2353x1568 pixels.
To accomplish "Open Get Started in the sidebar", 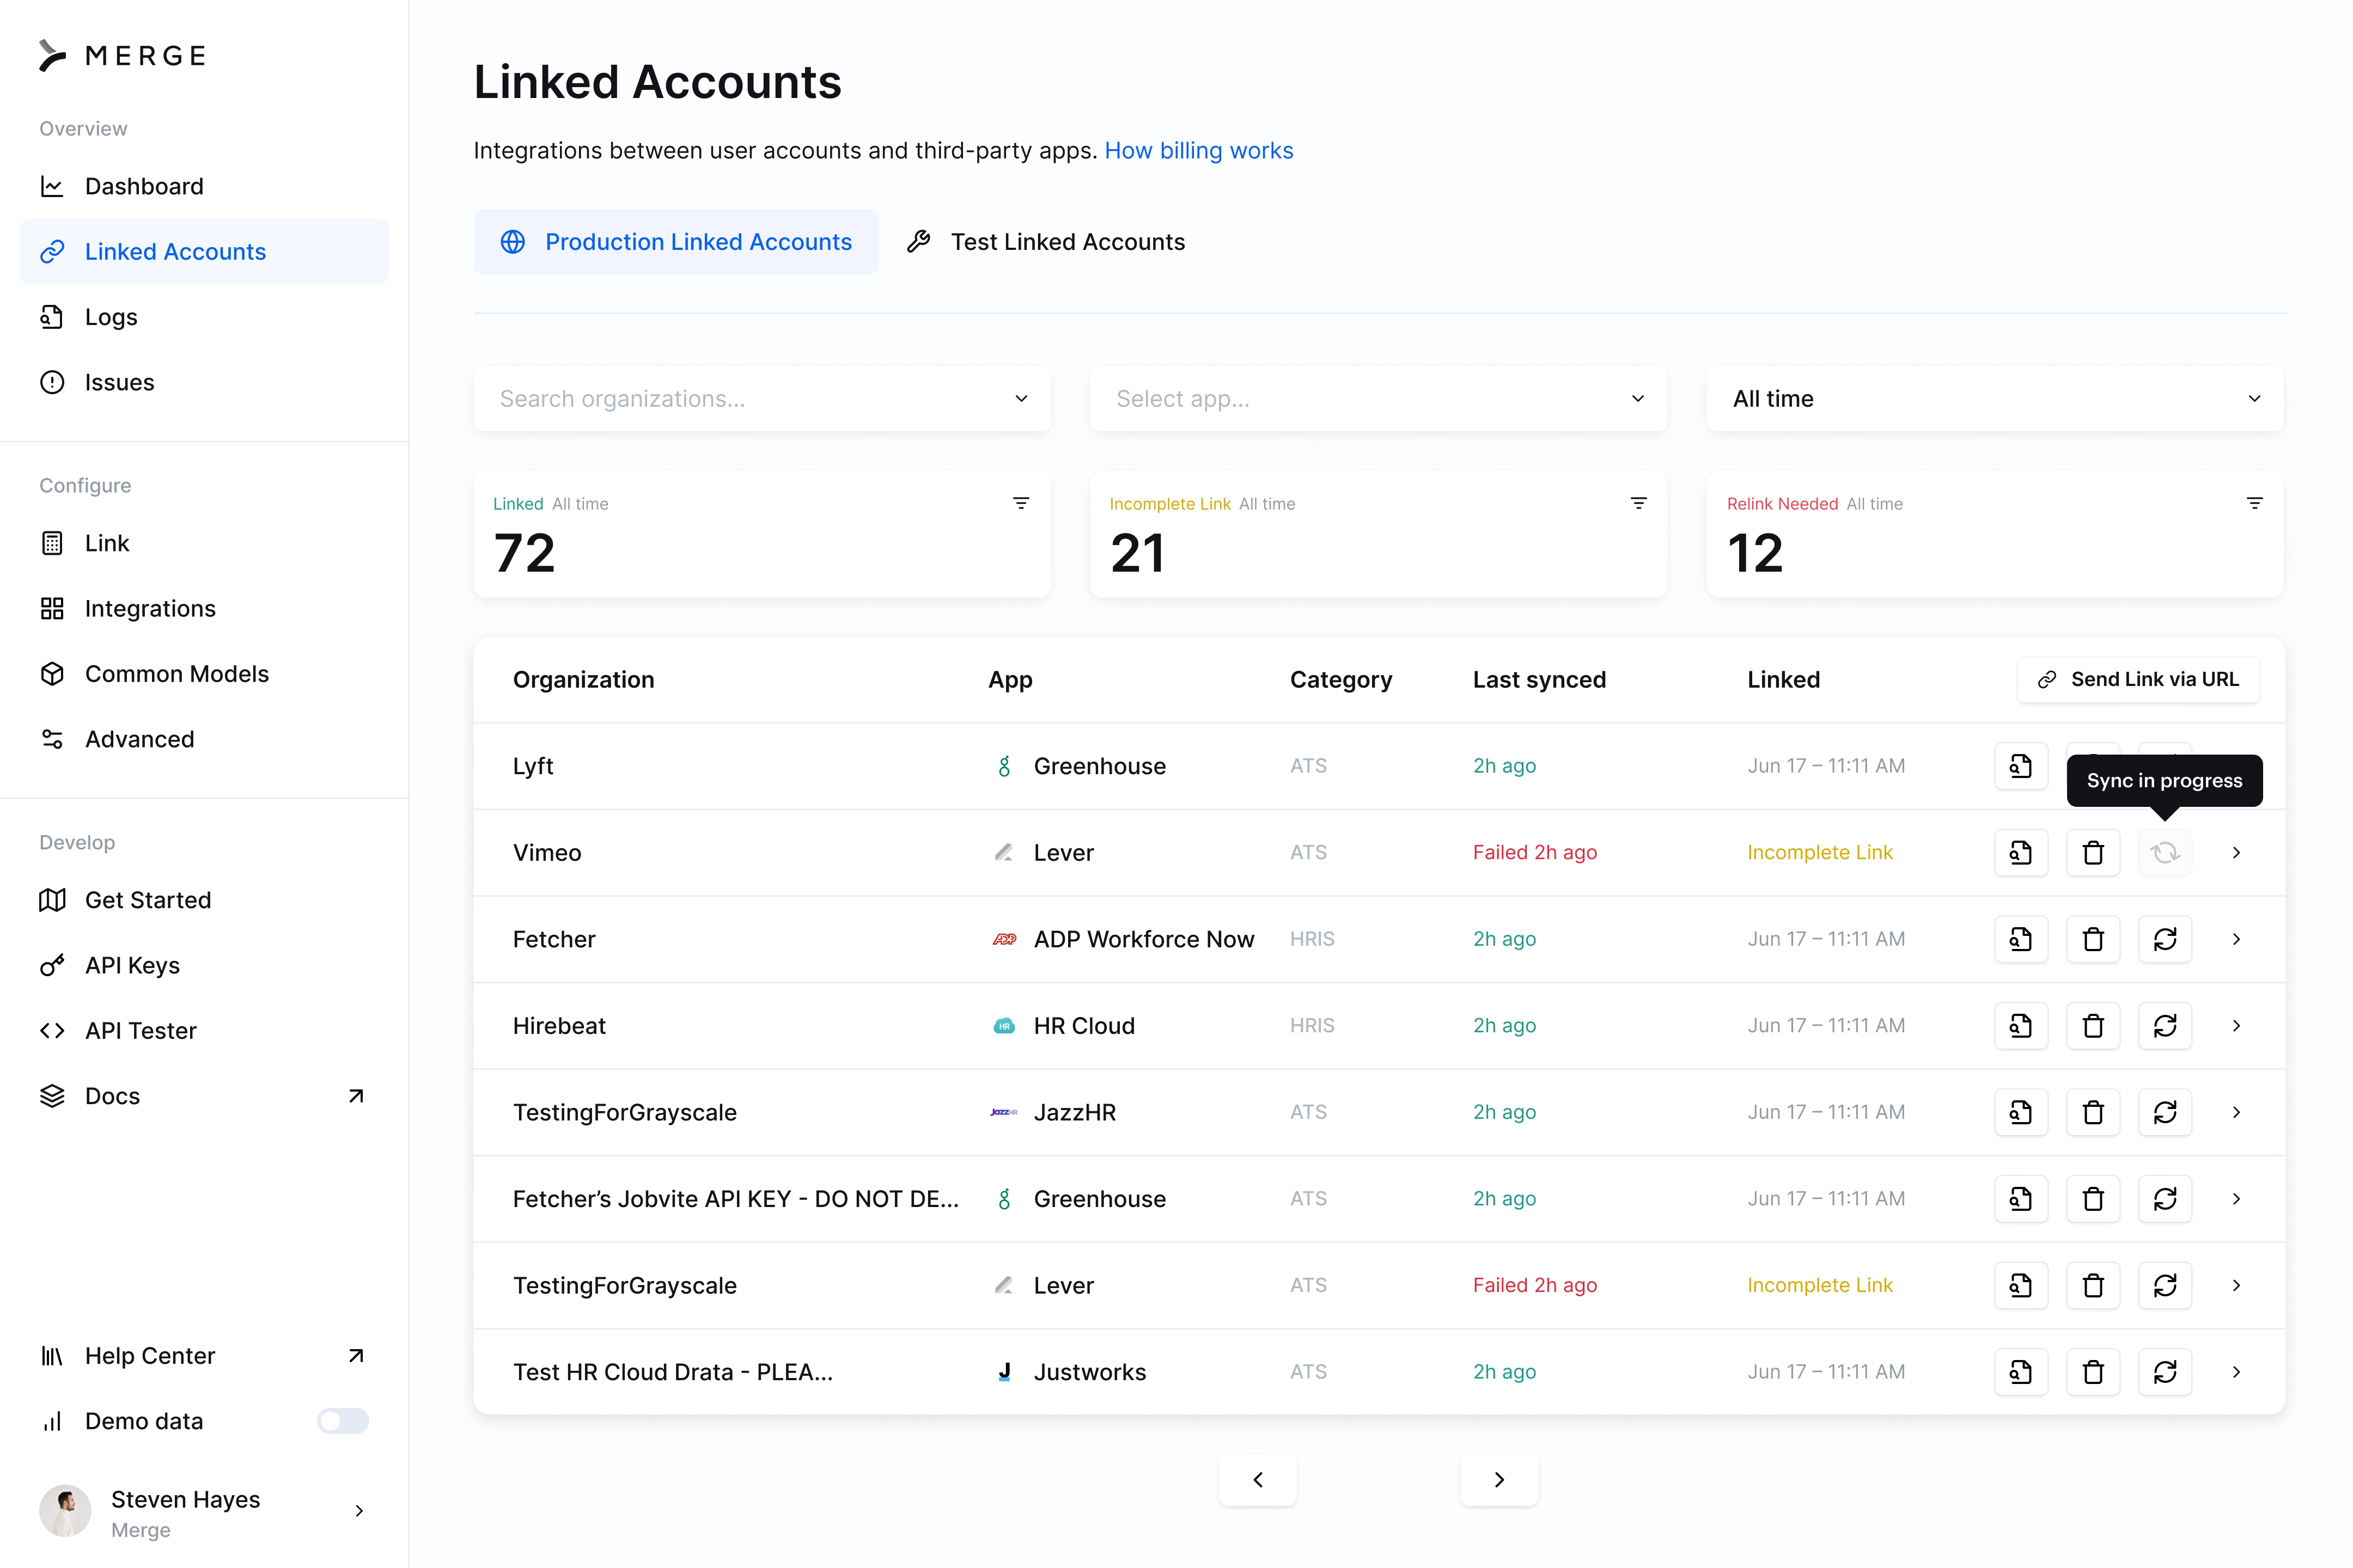I will click(204, 900).
